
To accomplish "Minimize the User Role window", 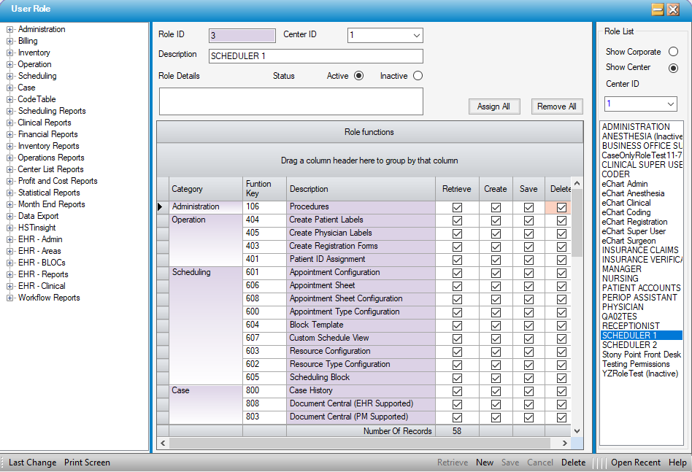I will (657, 9).
